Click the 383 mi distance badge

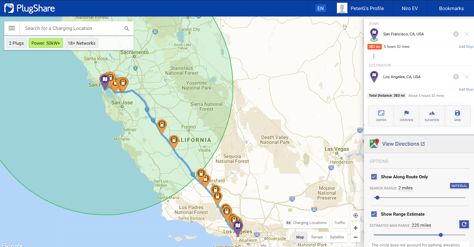[374, 47]
